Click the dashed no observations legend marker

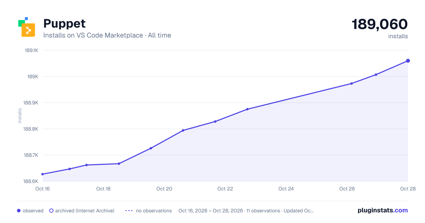[129, 211]
